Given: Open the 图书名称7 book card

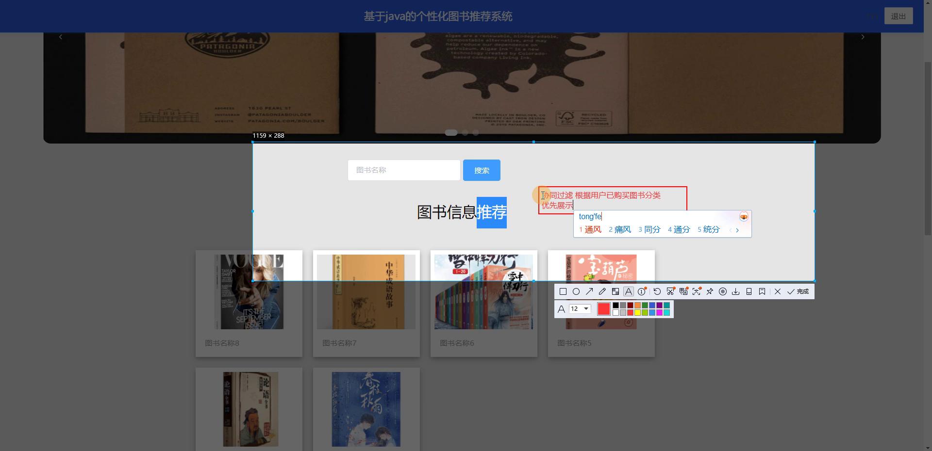Looking at the screenshot, I should click(366, 304).
